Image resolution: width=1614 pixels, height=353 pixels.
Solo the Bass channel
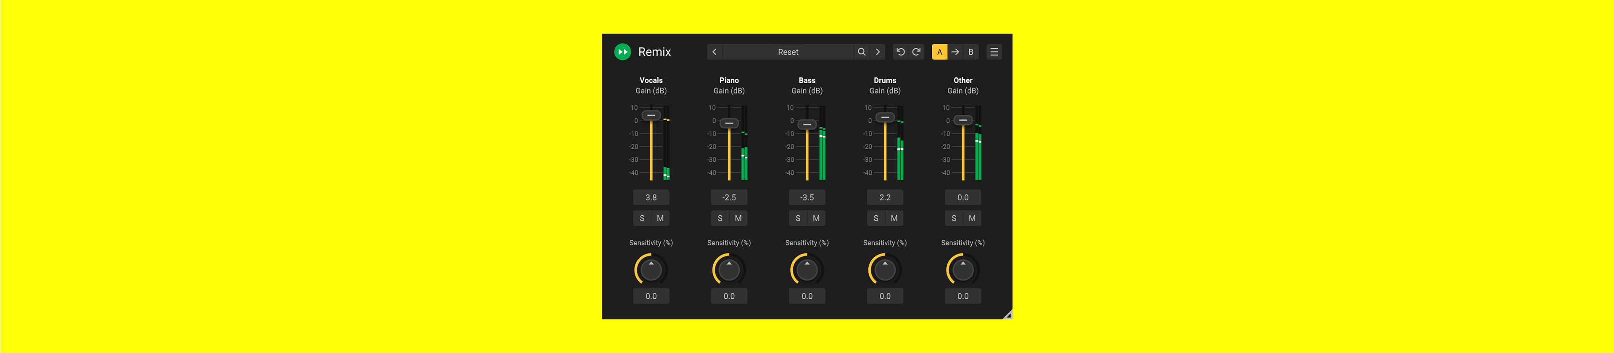(x=798, y=219)
